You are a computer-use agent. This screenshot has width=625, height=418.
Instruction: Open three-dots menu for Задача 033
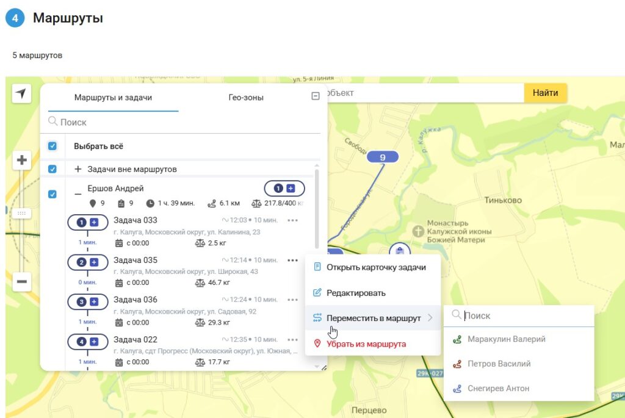tap(293, 220)
